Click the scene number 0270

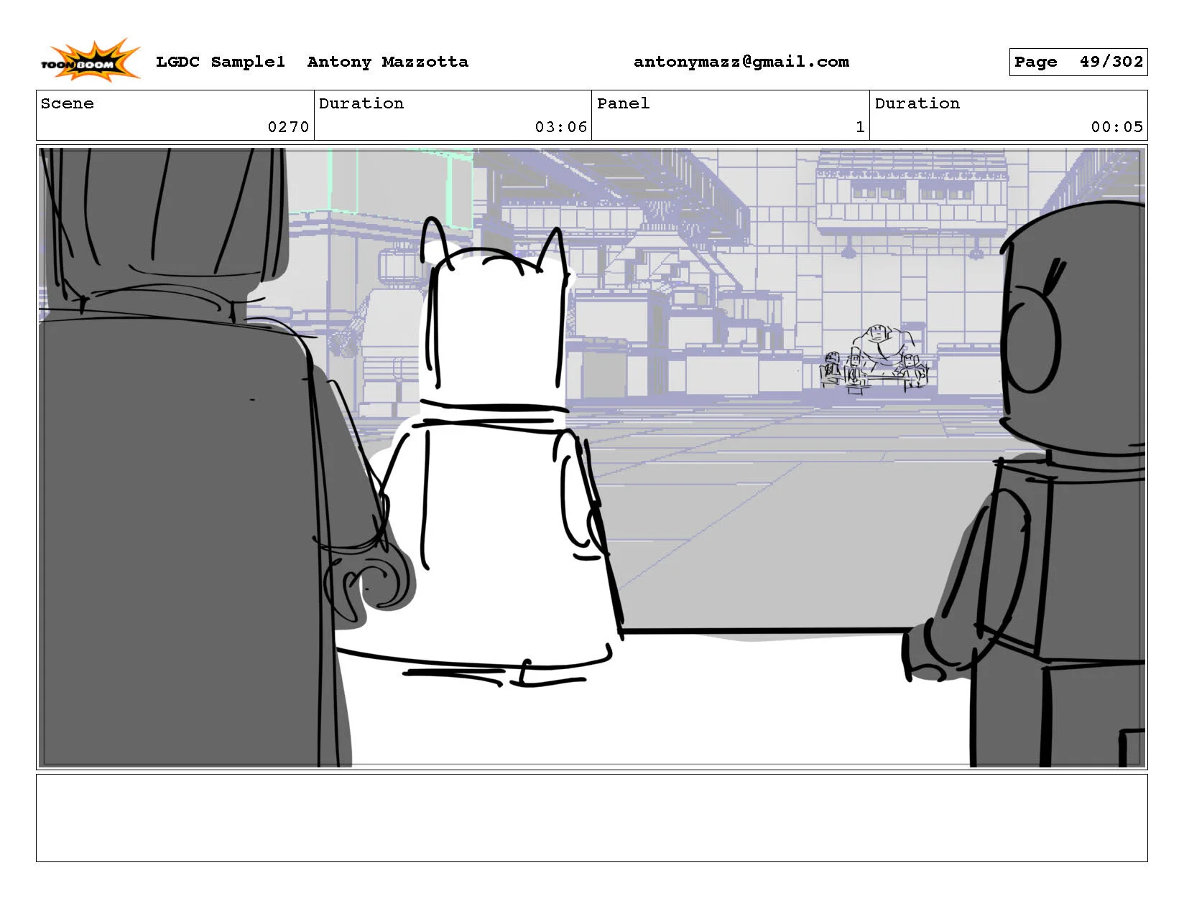click(x=288, y=127)
